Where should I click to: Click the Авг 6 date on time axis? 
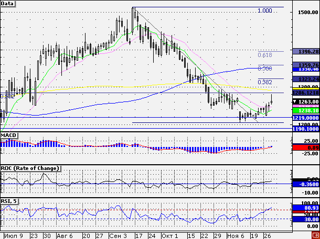66,235
